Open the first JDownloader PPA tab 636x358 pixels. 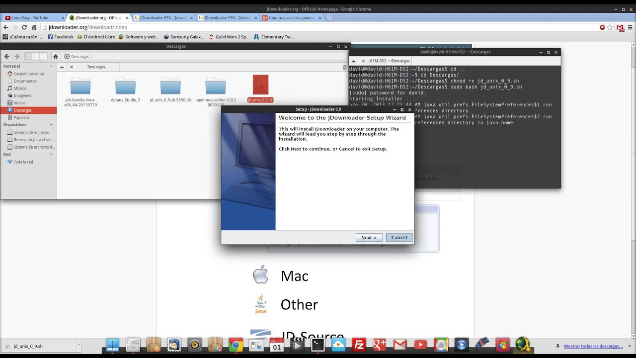164,17
